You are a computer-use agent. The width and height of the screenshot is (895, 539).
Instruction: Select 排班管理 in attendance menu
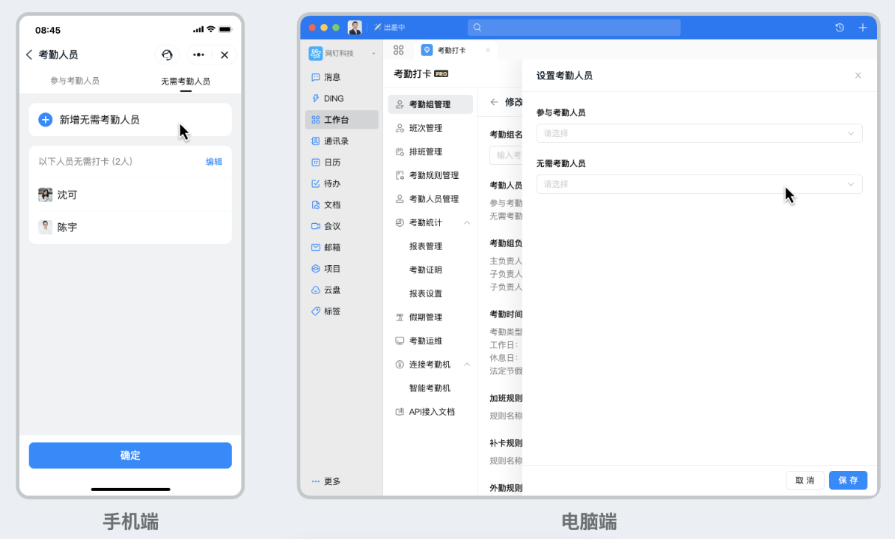pos(430,151)
